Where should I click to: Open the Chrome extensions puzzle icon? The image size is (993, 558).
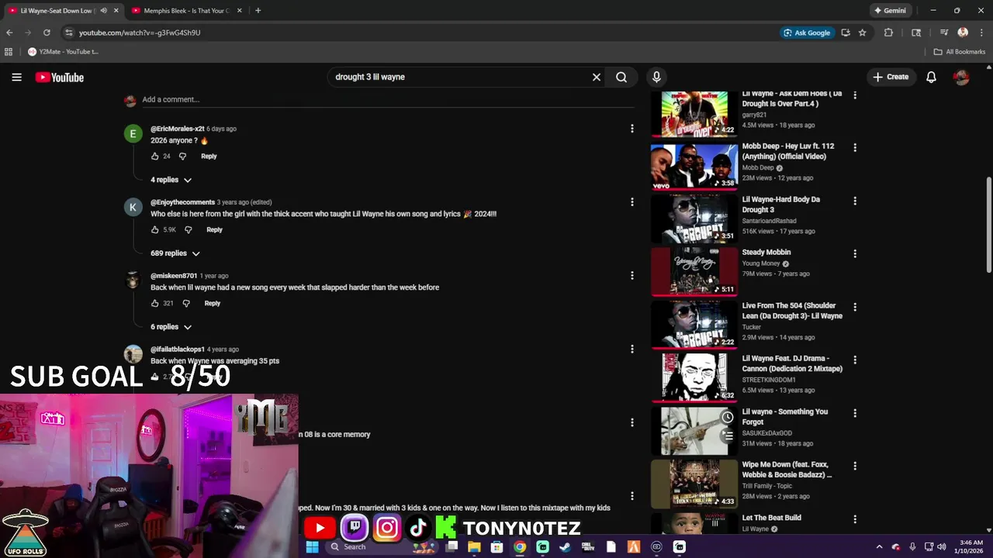888,33
